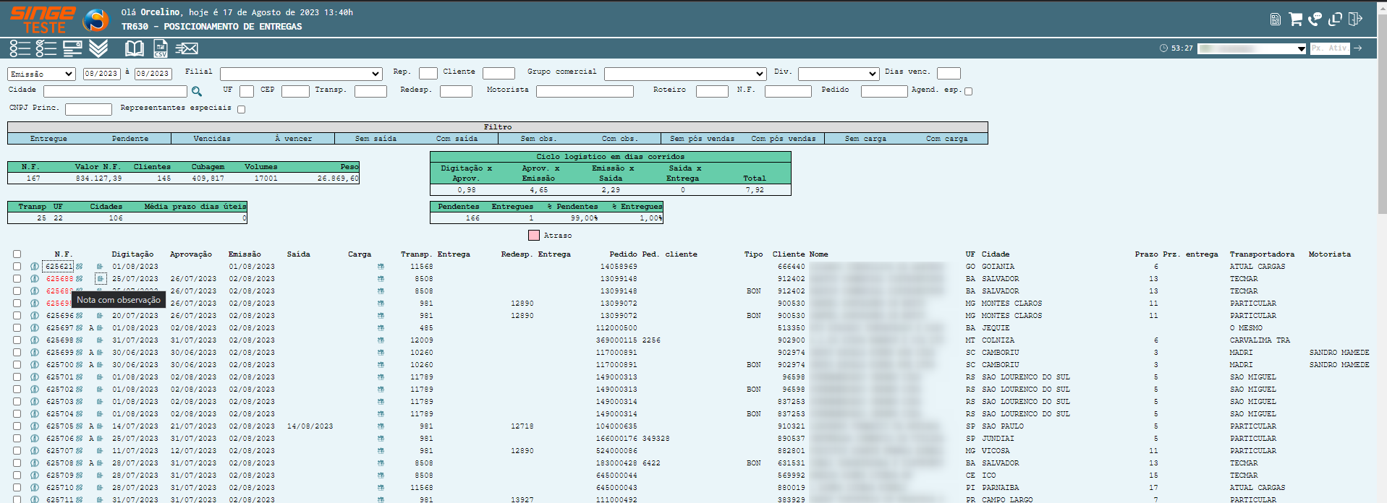Check the row for invoice 625701
This screenshot has height=503, width=1387.
tap(17, 377)
